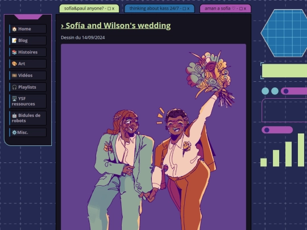Screen dimensions: 307x230
Task: Click the books icon beside Histoires
Action: (14, 52)
